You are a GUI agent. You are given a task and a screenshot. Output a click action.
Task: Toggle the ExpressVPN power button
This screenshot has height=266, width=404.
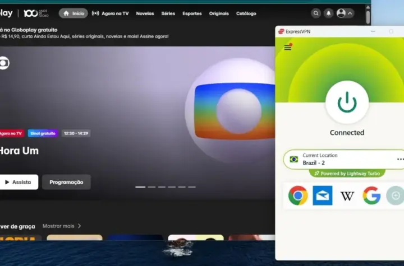pos(347,102)
